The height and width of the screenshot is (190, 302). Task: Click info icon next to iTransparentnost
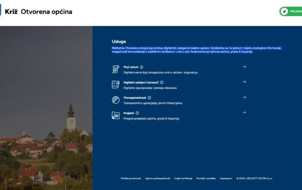pos(149,98)
